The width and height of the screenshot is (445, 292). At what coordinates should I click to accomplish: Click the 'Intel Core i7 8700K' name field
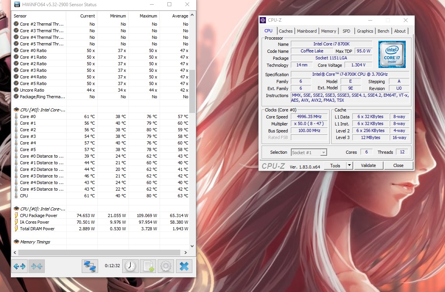pos(331,44)
